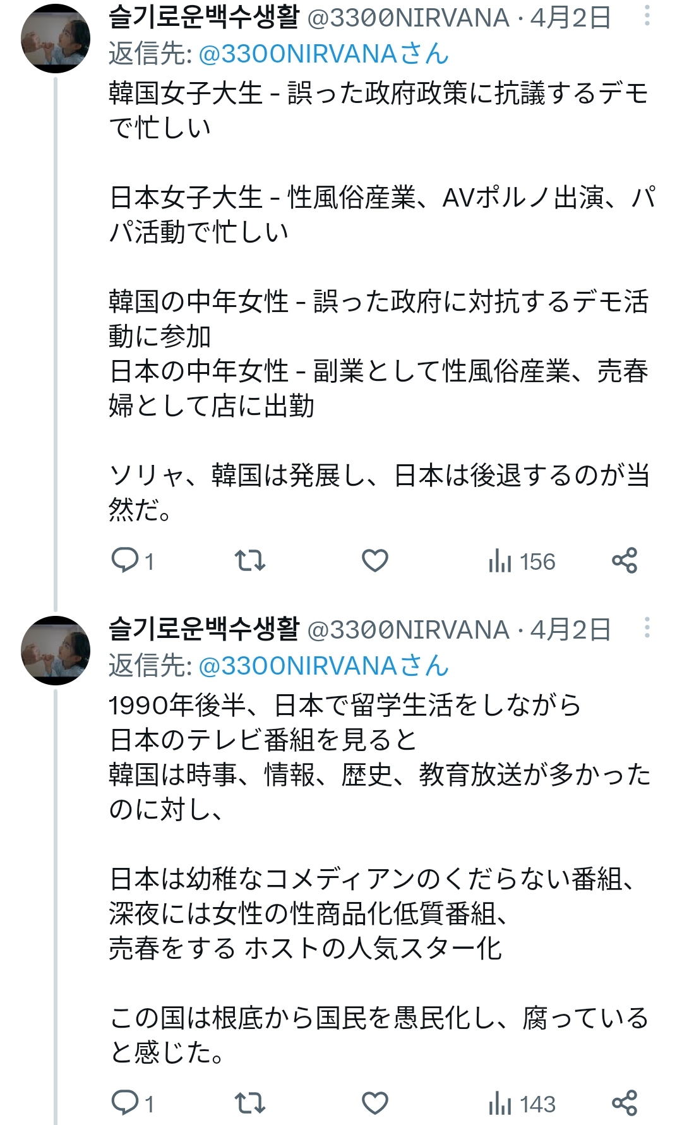The height and width of the screenshot is (1125, 682).
Task: Open second tweet's profile avatar
Action: coord(56,650)
